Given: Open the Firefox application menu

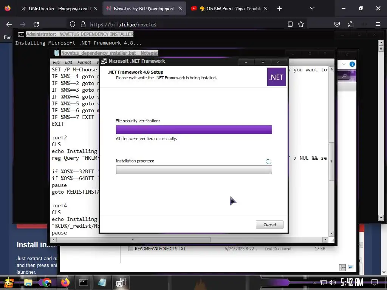Looking at the screenshot, I should click(x=378, y=24).
